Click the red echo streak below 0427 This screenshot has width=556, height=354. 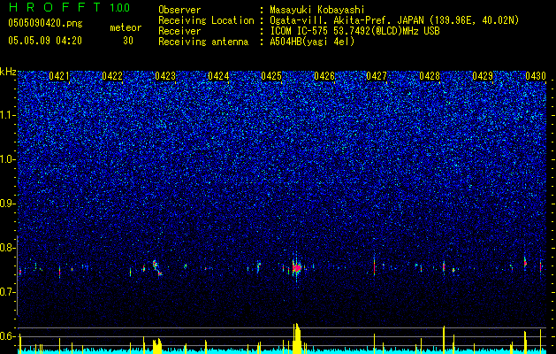tap(374, 265)
